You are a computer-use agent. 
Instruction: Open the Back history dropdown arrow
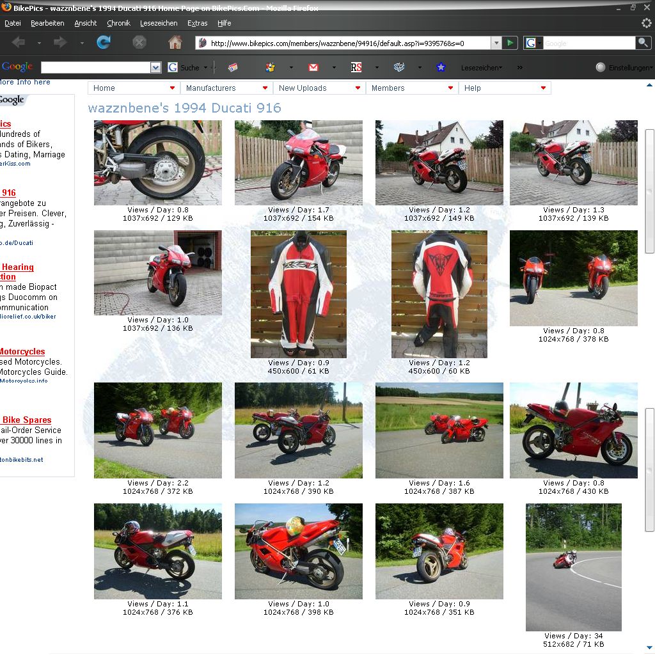pyautogui.click(x=39, y=43)
